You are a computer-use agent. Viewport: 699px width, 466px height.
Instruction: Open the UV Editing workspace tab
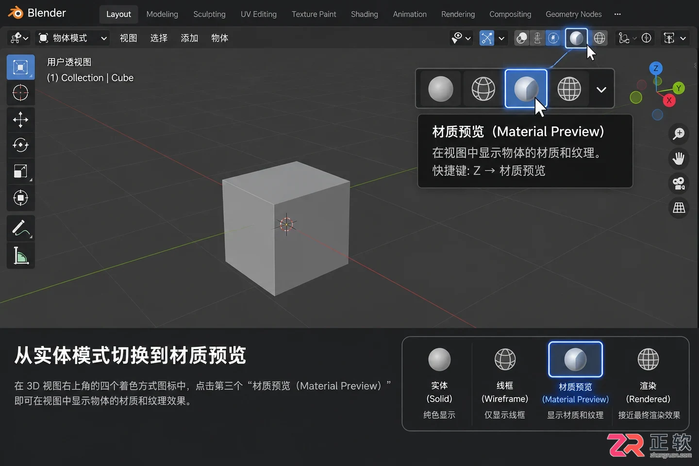[x=259, y=14]
